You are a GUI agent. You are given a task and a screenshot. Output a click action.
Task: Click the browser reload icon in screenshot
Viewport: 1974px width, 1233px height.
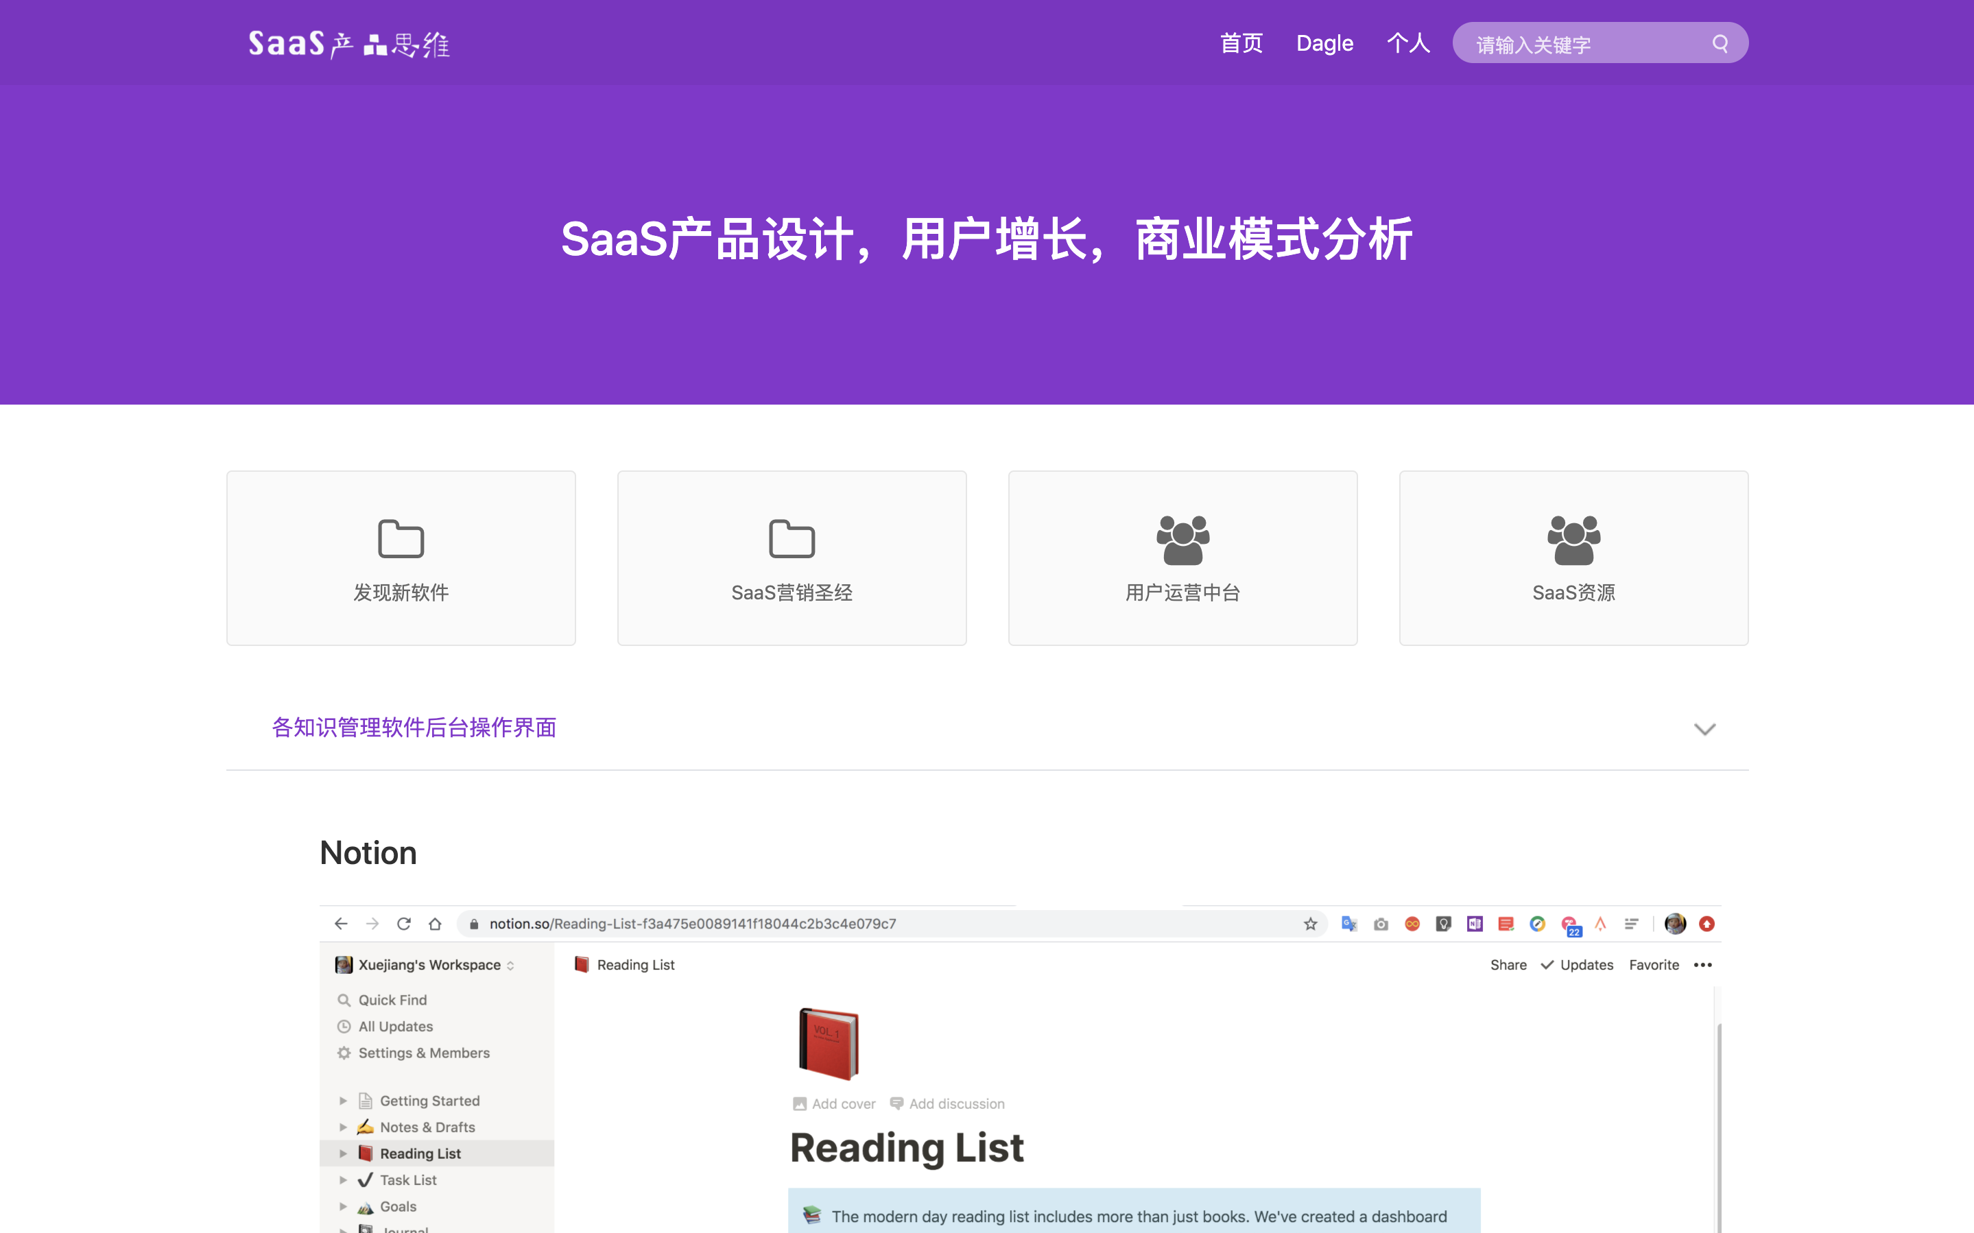point(403,924)
